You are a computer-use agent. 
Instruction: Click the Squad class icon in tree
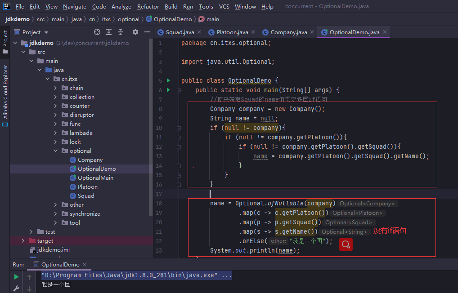[73, 196]
